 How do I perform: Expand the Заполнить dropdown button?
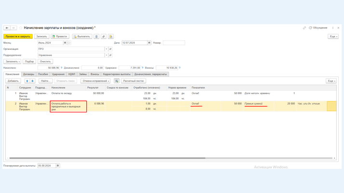pyautogui.click(x=13, y=61)
